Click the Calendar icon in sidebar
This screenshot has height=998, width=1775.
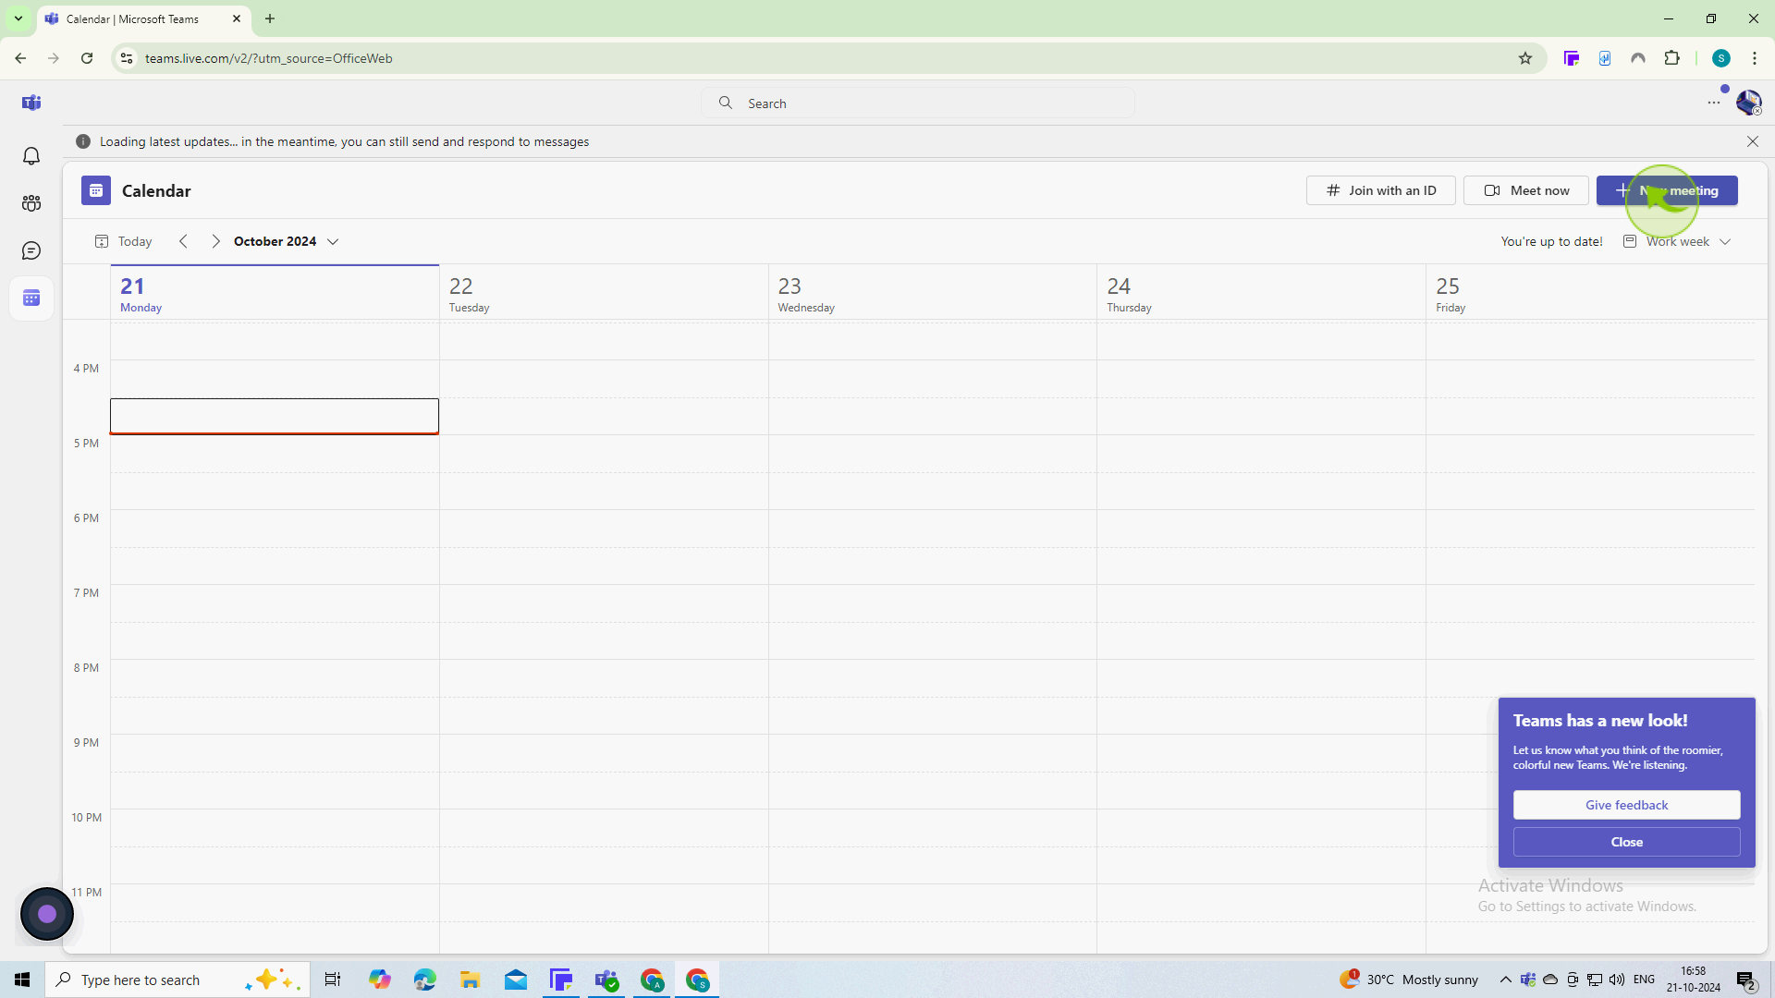click(31, 298)
